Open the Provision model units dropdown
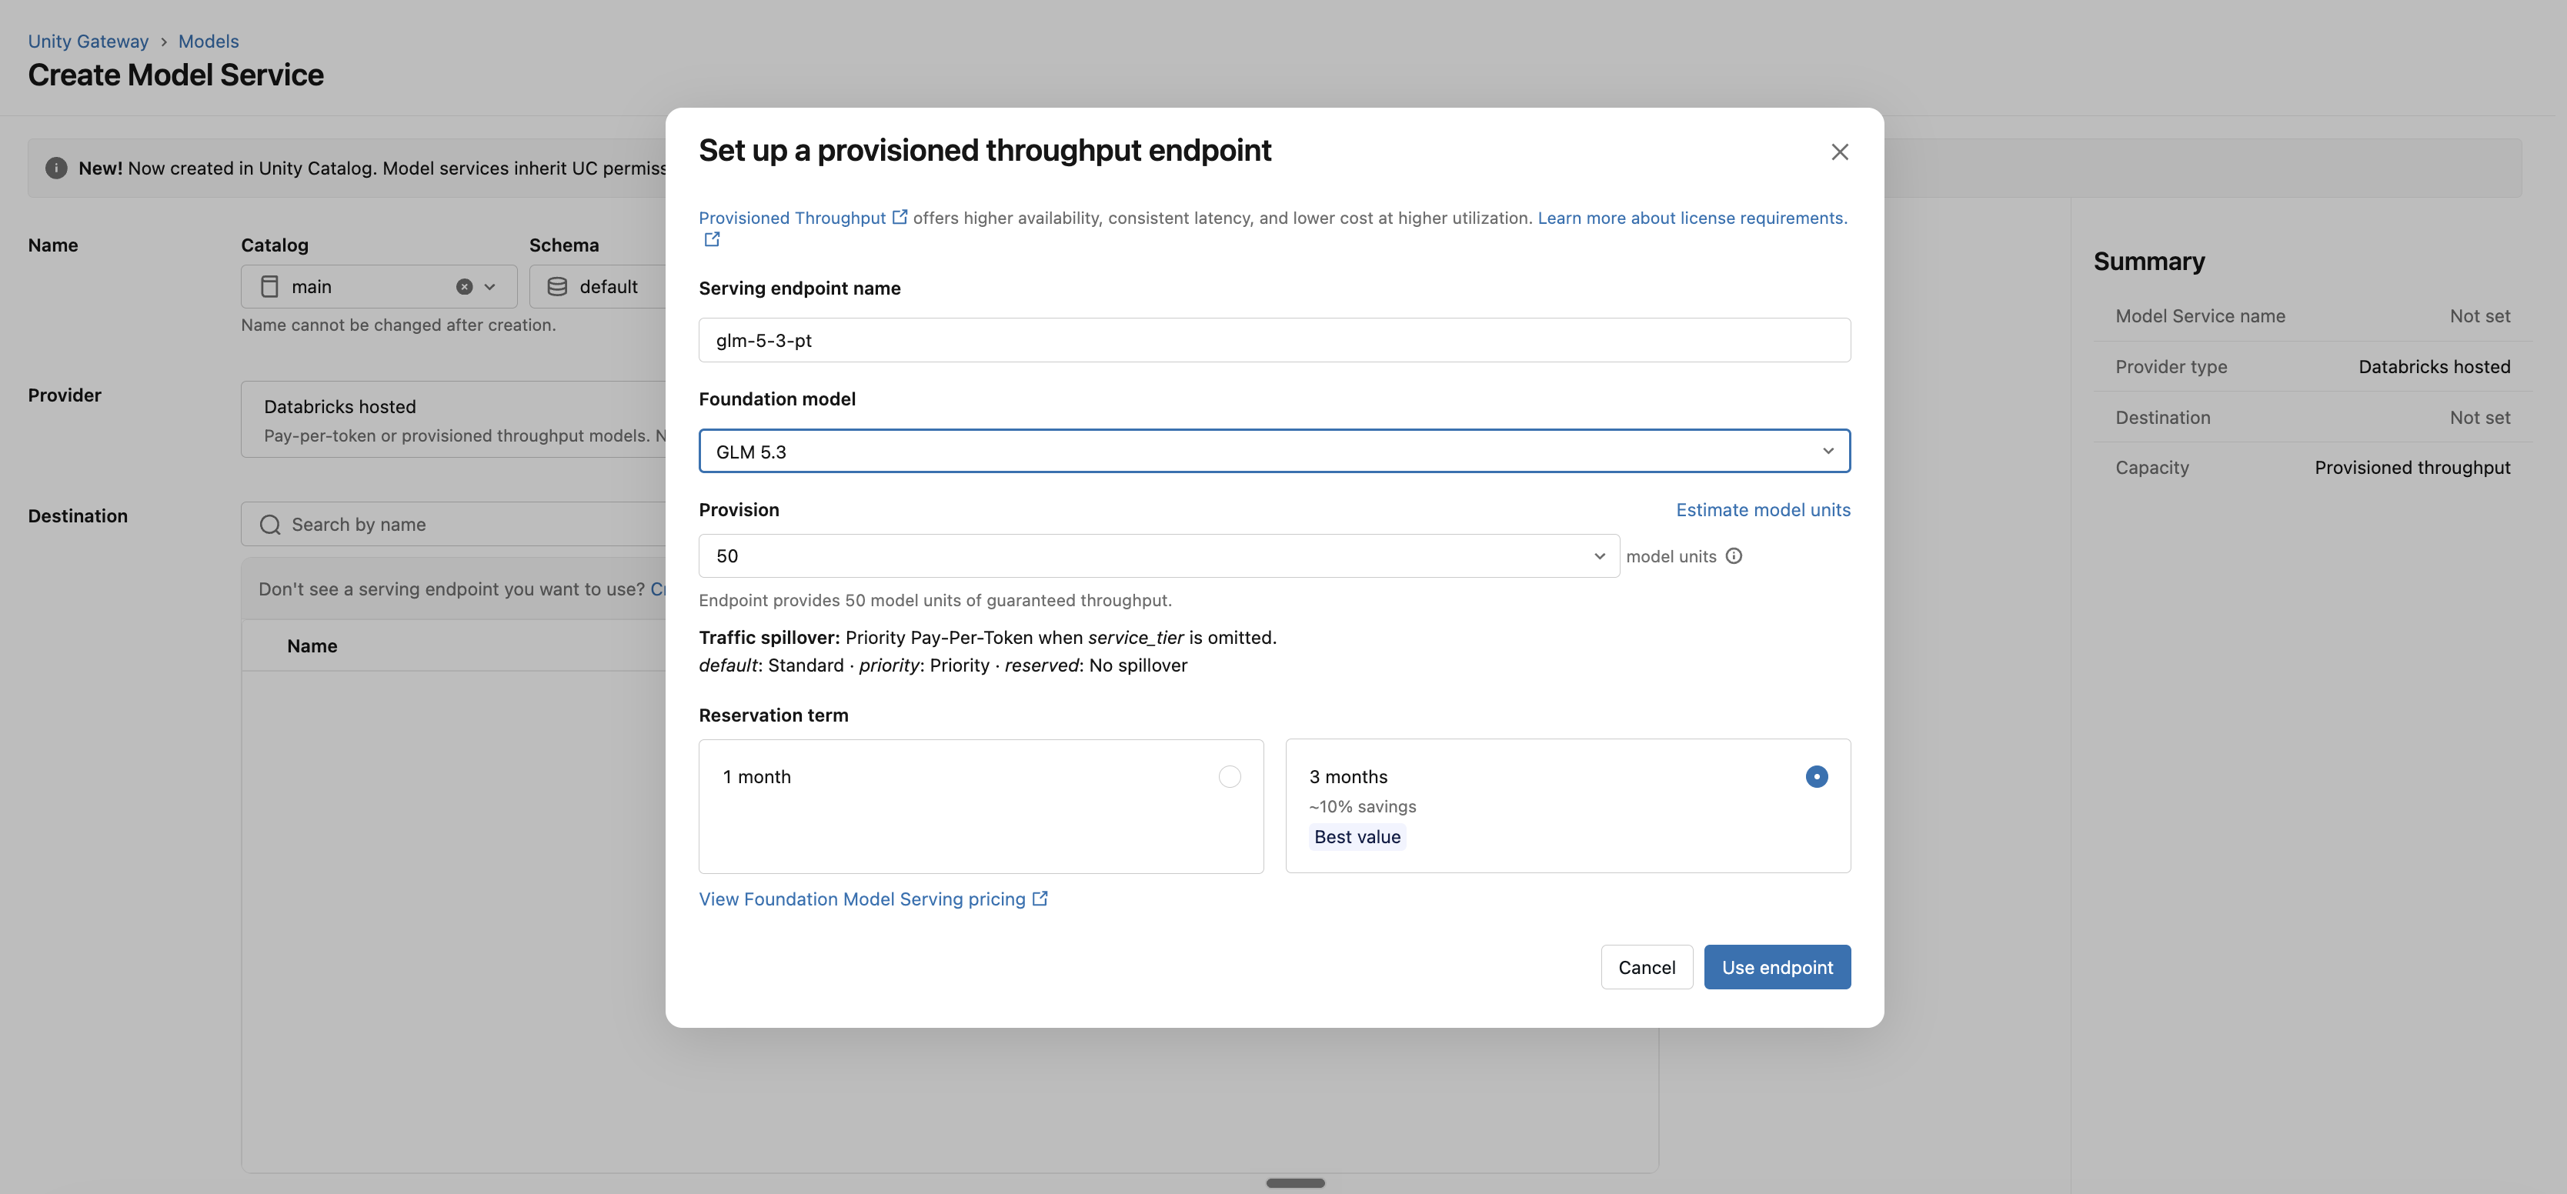The image size is (2567, 1194). point(1159,556)
